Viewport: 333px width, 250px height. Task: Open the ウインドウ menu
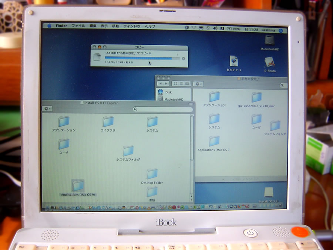pos(132,26)
